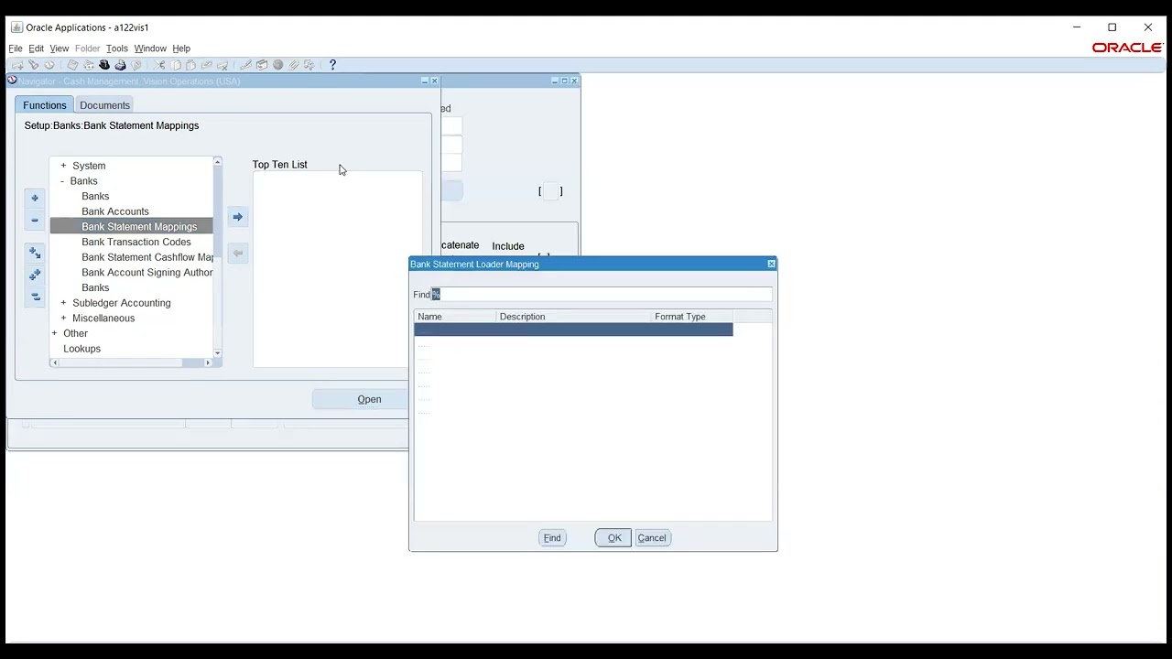1172x659 pixels.
Task: Click the tree horizontal scrollbar left arrow
Action: [54, 363]
